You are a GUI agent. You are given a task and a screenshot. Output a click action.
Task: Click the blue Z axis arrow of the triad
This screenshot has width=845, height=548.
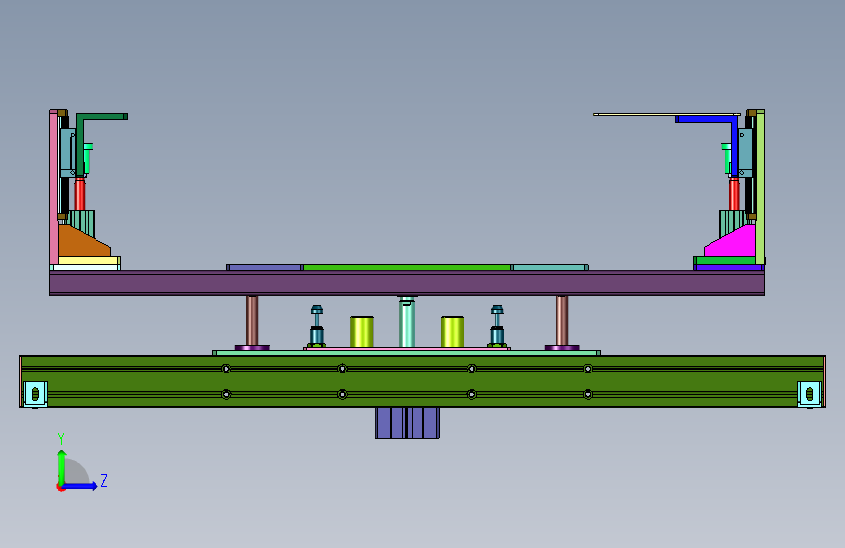[x=81, y=486]
